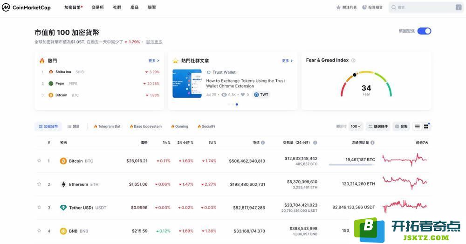Sort by the 24h % column header
Screen dimensions: 466x244
(x=185, y=143)
